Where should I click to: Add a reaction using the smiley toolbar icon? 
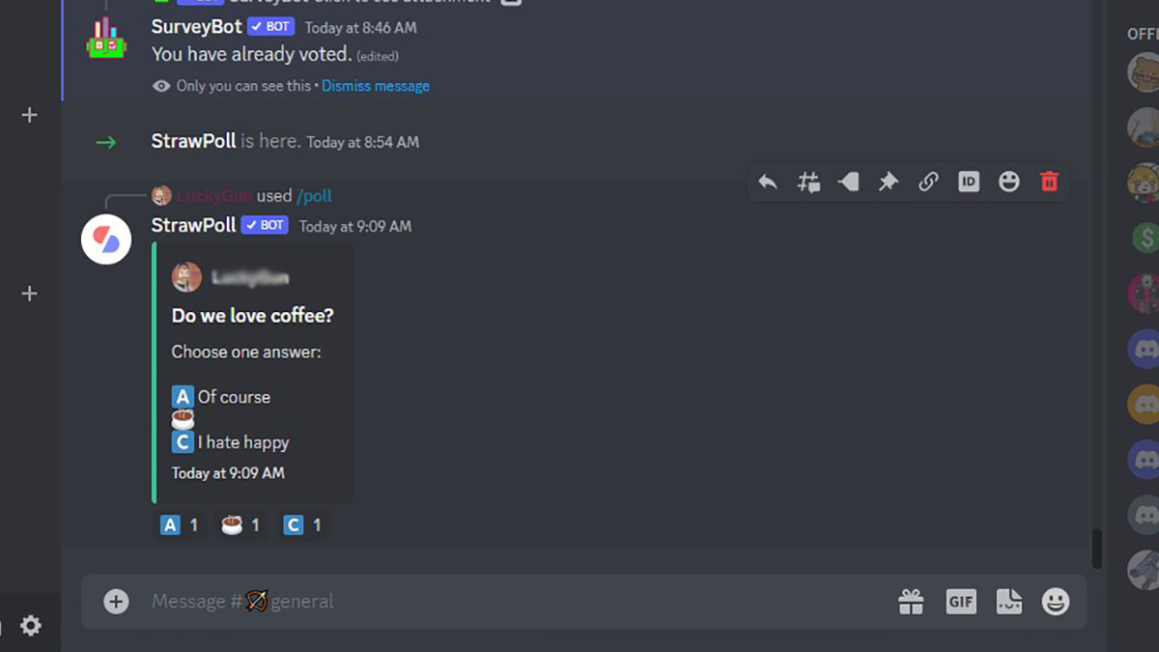point(1009,182)
